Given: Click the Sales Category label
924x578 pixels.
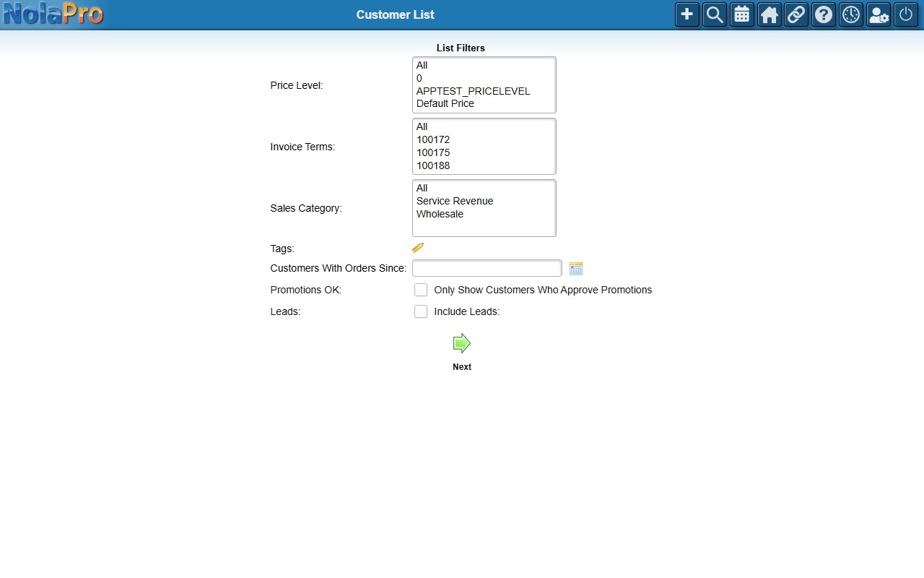Looking at the screenshot, I should coord(306,208).
